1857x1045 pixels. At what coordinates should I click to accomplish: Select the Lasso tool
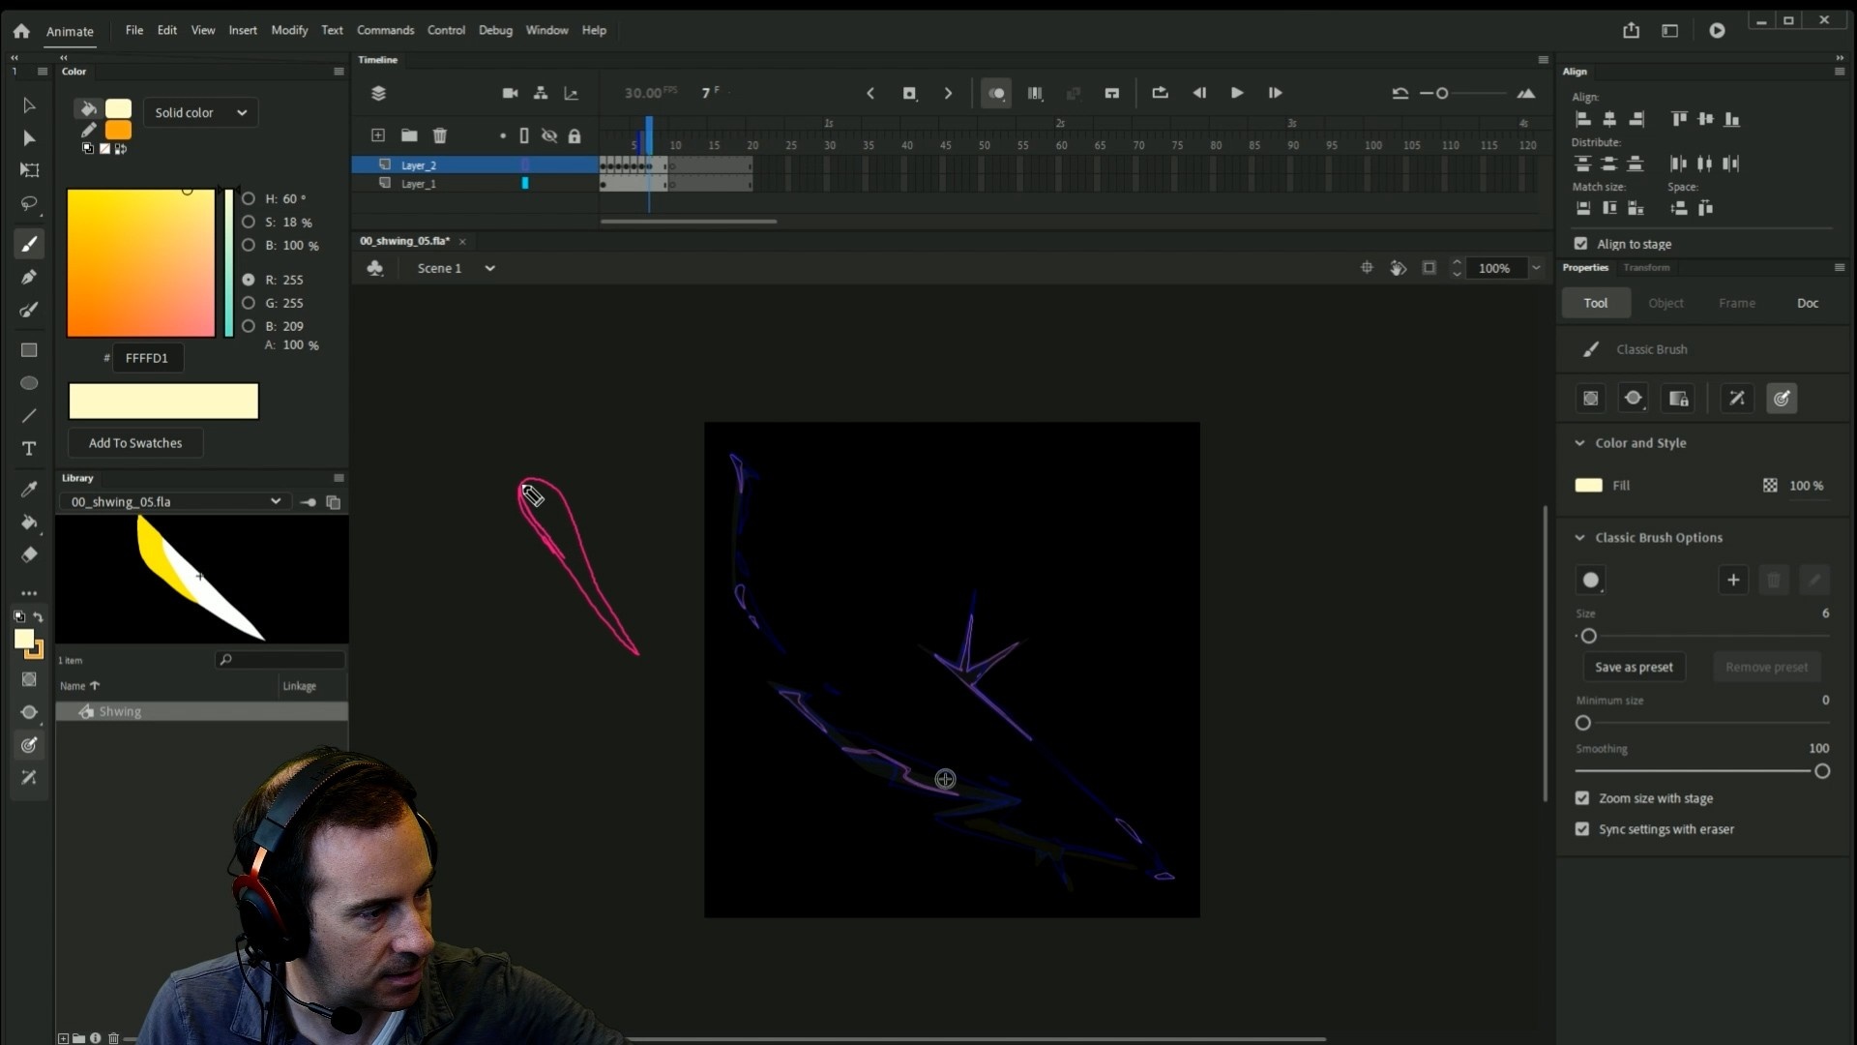click(29, 204)
